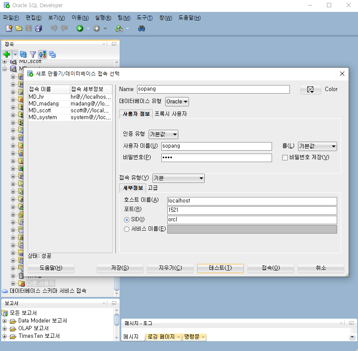Image resolution: width=358 pixels, height=351 pixels.
Task: Open the 데이터베이스 유형 Oracle dropdown
Action: click(177, 102)
